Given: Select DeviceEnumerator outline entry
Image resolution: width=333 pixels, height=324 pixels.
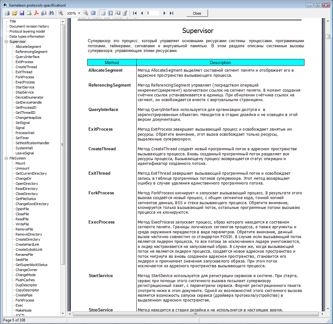Looking at the screenshot, I should coord(29,97).
